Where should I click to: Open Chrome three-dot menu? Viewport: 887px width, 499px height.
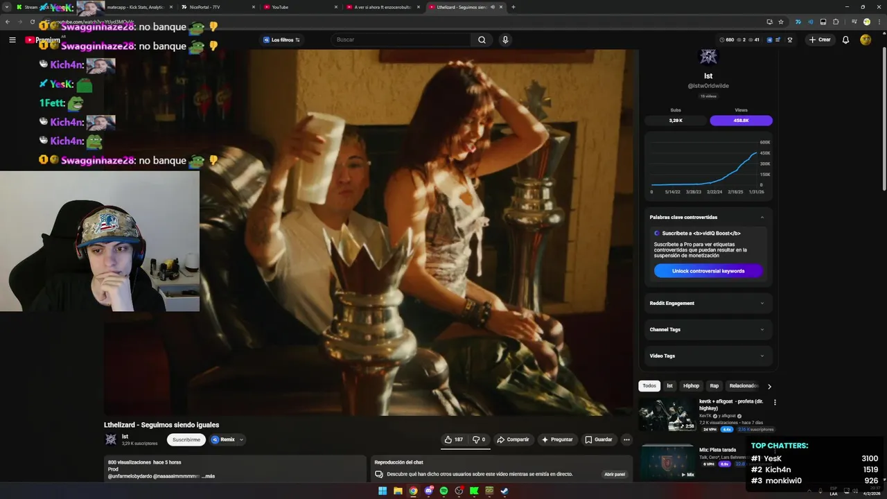[x=879, y=21]
